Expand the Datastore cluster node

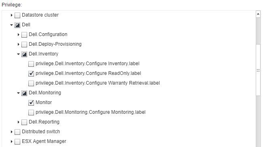pyautogui.click(x=12, y=15)
